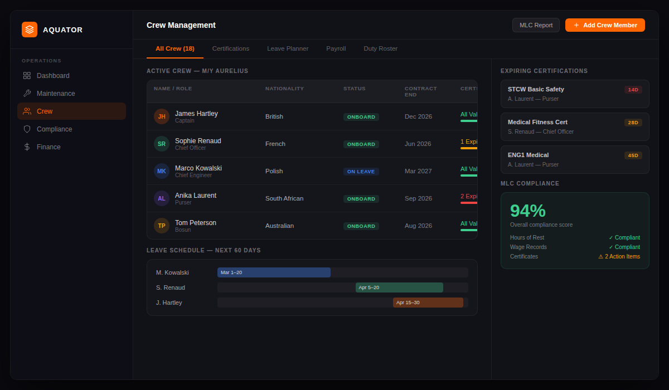Click the ONBOARD status for Sophie Renaud
669x390 pixels.
(361, 144)
